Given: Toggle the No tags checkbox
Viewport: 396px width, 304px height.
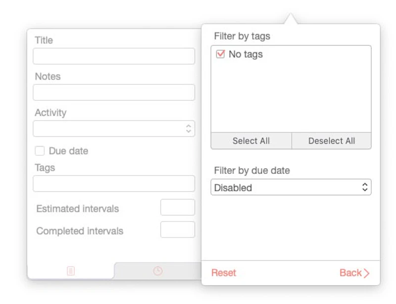Looking at the screenshot, I should (221, 54).
